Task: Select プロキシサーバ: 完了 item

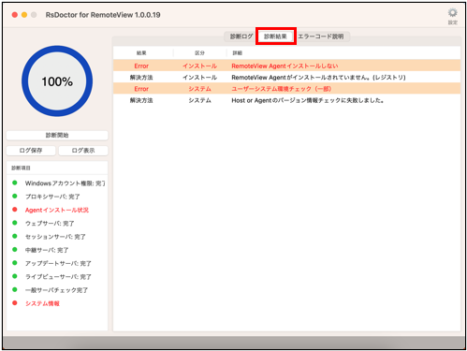Action: pos(52,197)
